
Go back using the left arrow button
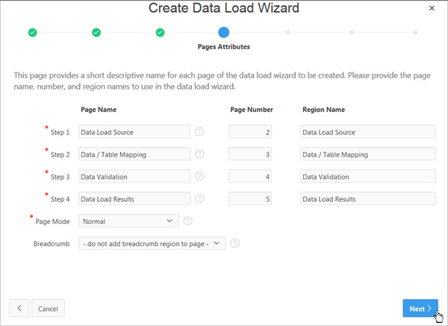pos(19,308)
